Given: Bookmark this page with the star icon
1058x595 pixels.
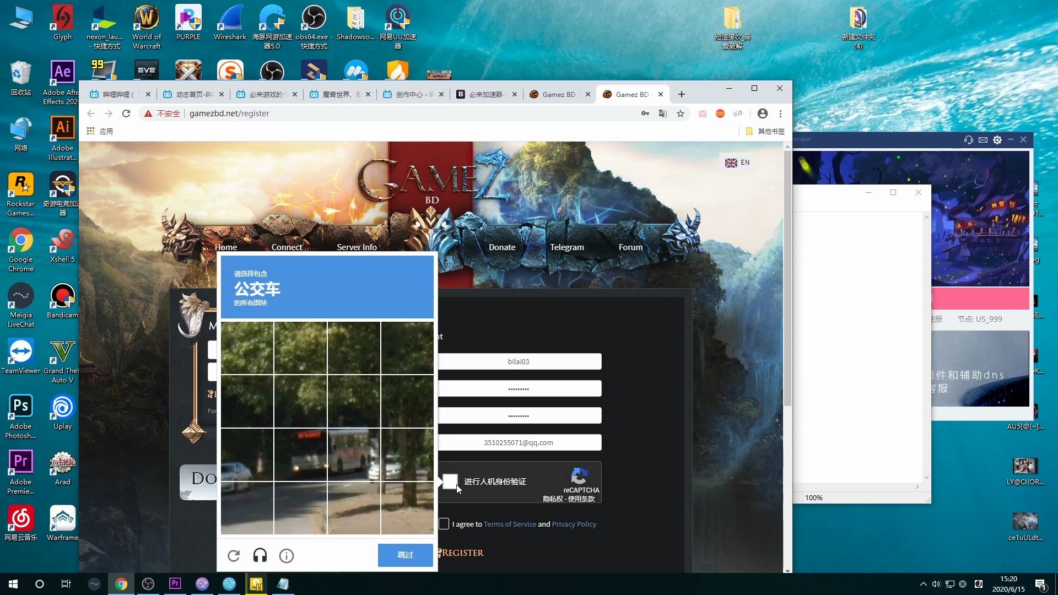Looking at the screenshot, I should [x=681, y=113].
